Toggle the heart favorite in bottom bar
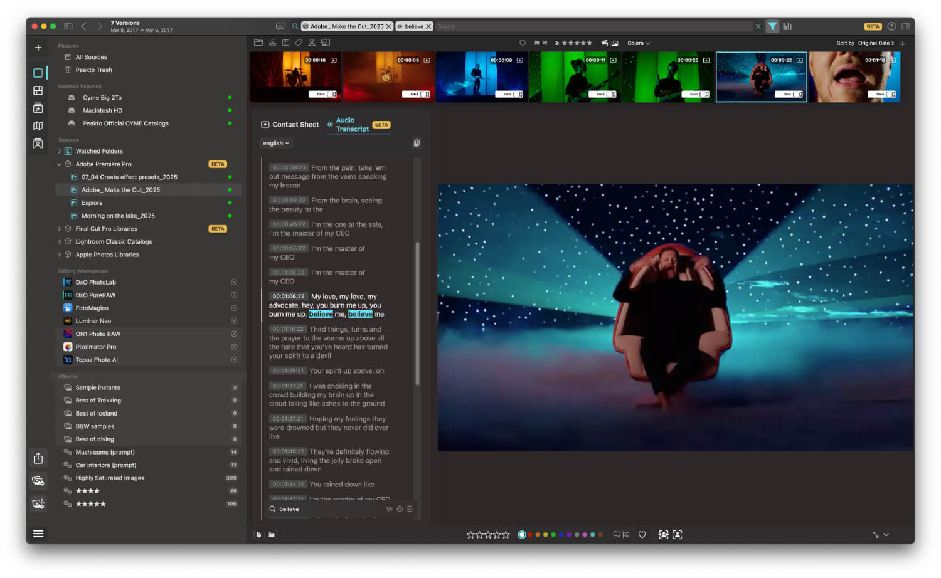The height and width of the screenshot is (578, 941). [642, 535]
